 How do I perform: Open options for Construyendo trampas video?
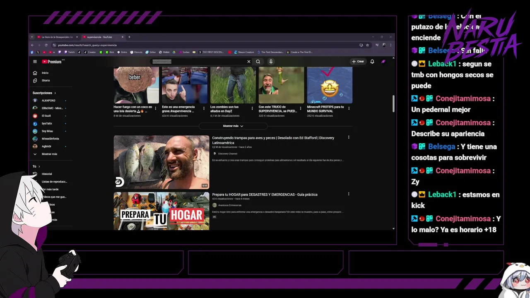(349, 137)
